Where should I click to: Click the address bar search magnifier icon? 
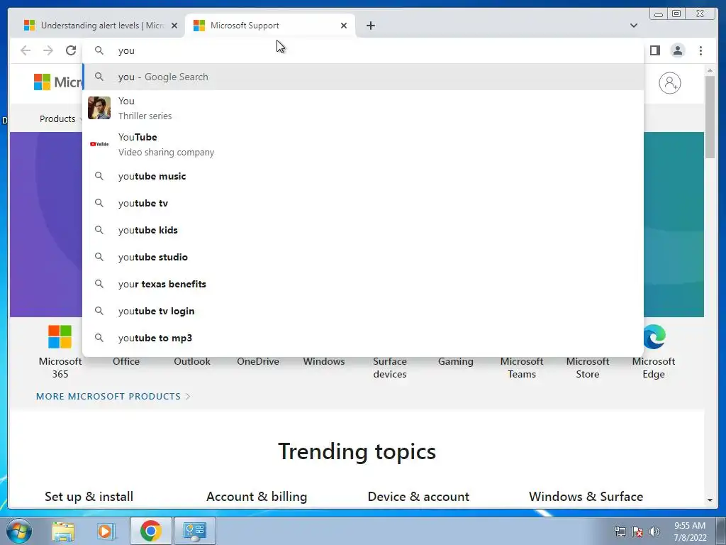tap(99, 50)
